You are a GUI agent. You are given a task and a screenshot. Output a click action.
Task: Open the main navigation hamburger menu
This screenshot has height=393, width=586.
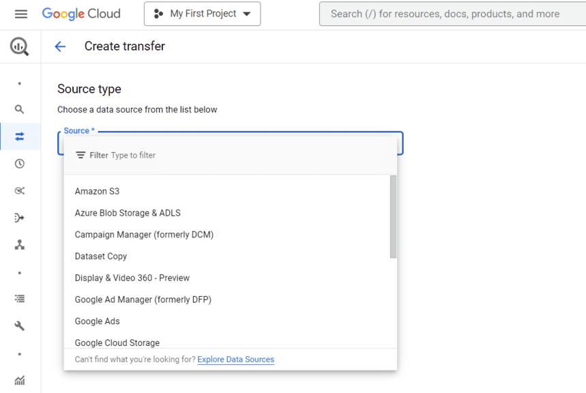pos(21,14)
